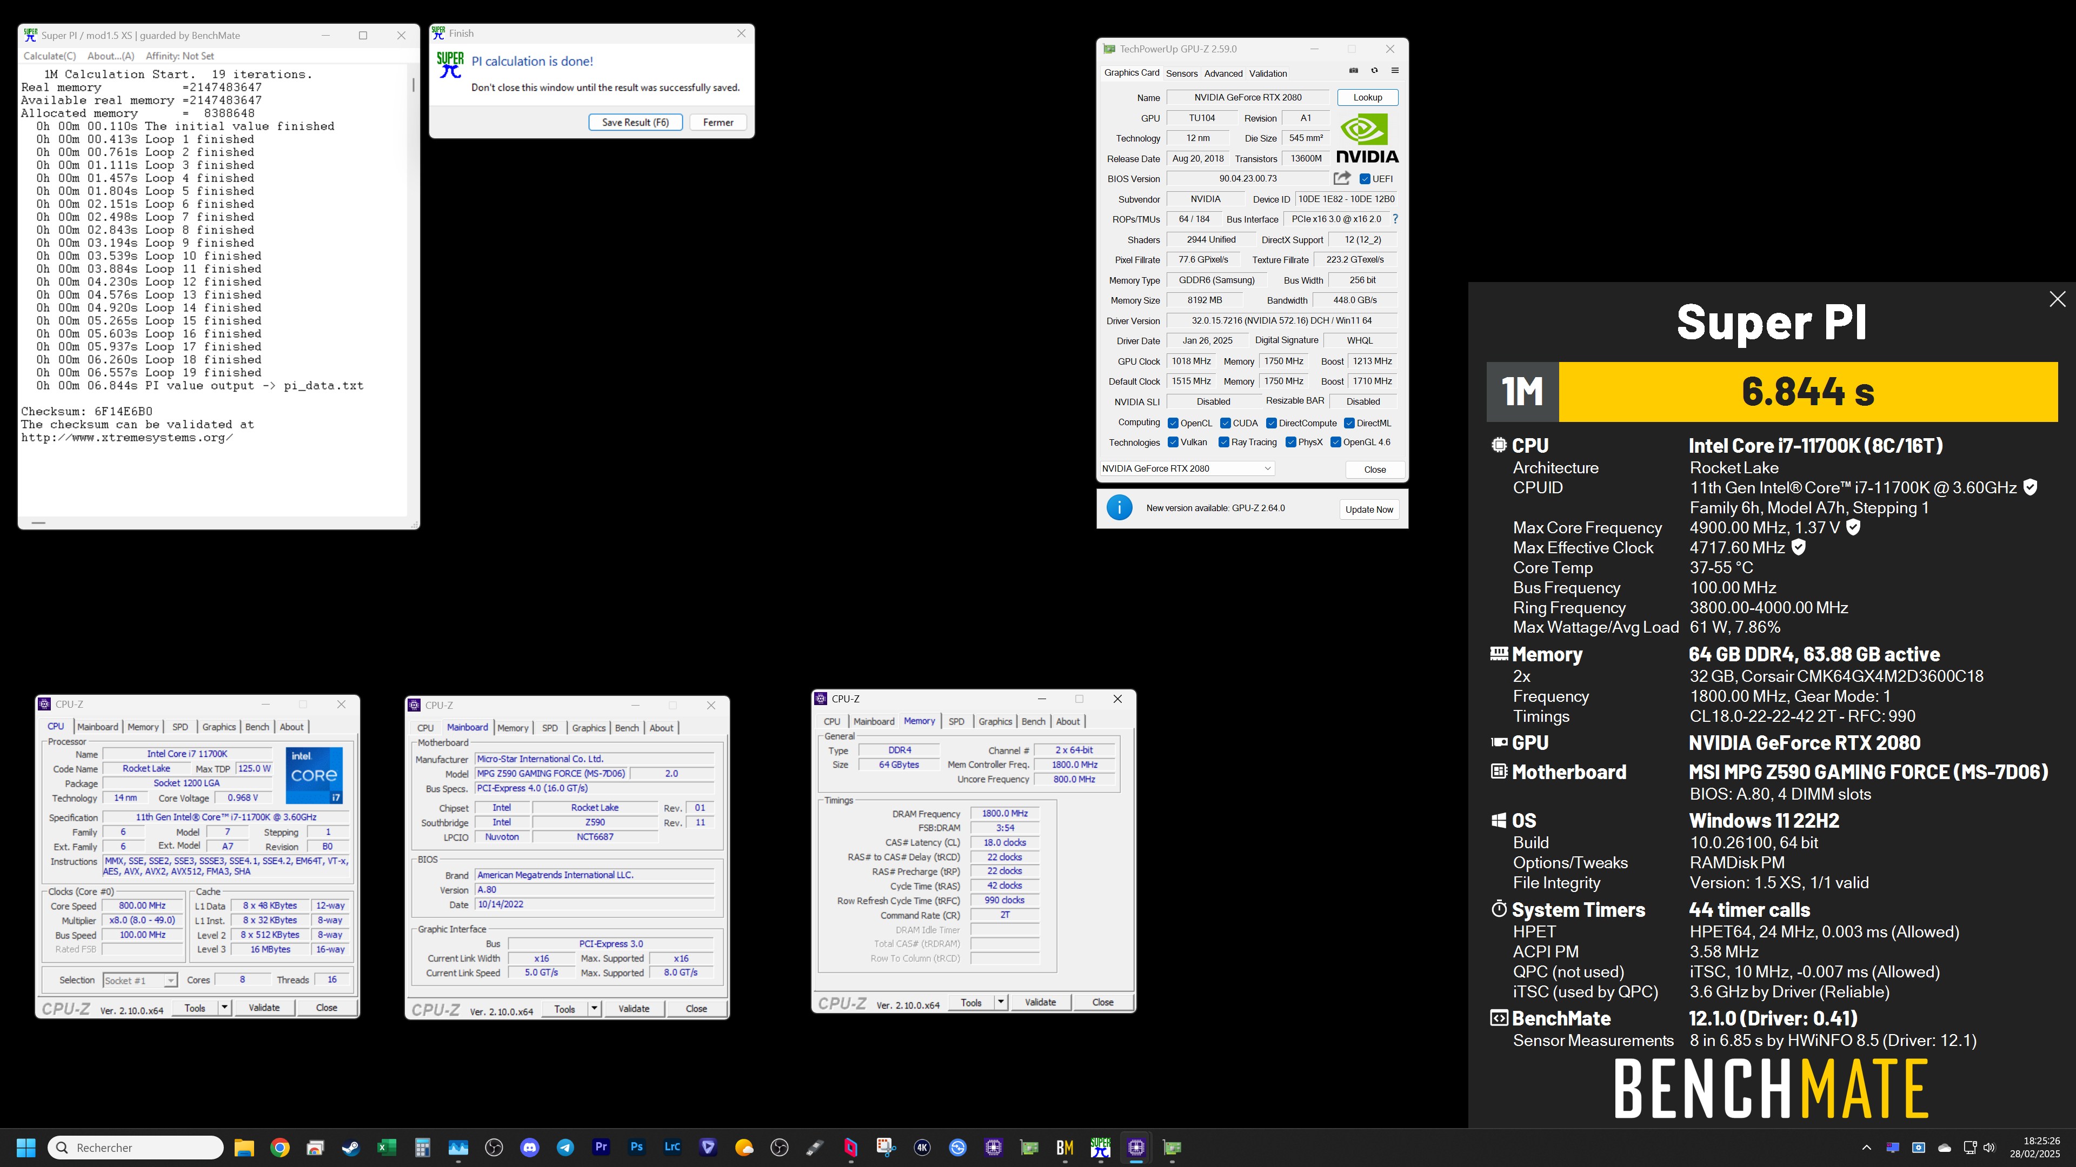
Task: Switch to BenchMate via BM taskbar icon
Action: 1064,1148
